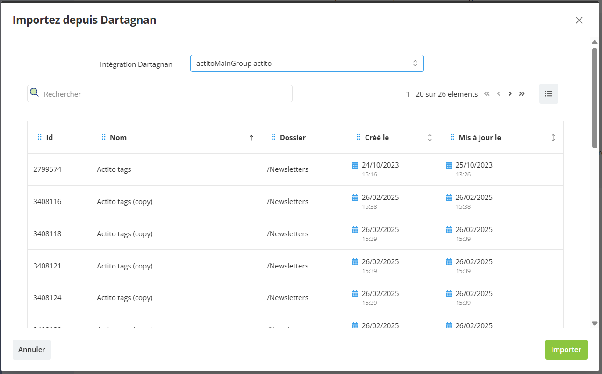
Task: Open the Intégration Dartagnan dropdown
Action: [307, 64]
